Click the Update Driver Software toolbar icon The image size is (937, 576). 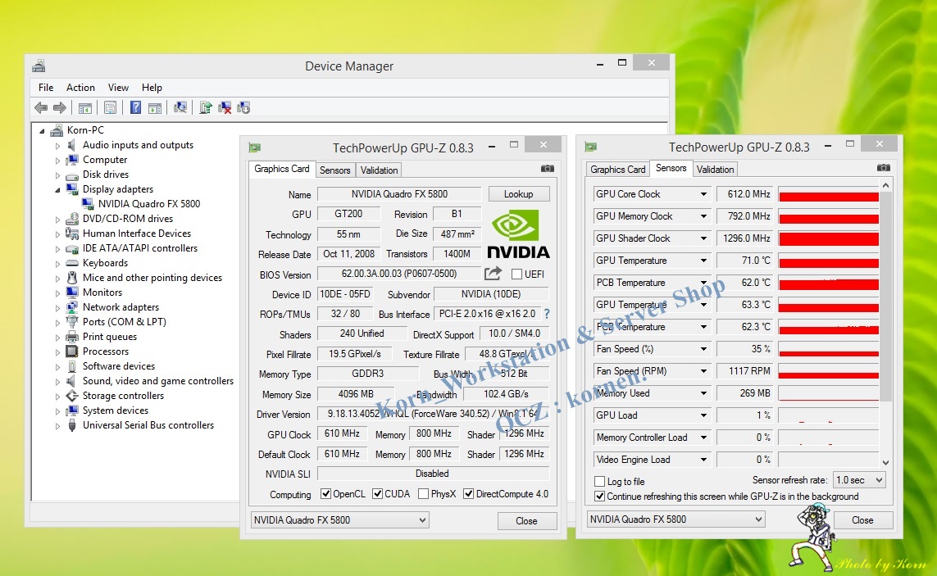coord(206,107)
